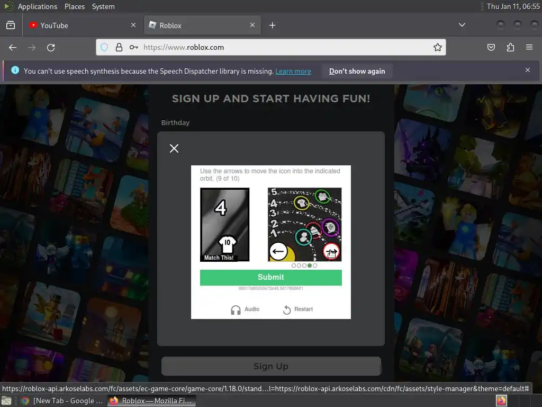Switch to the Roblox tab
The image size is (542, 407).
point(202,25)
